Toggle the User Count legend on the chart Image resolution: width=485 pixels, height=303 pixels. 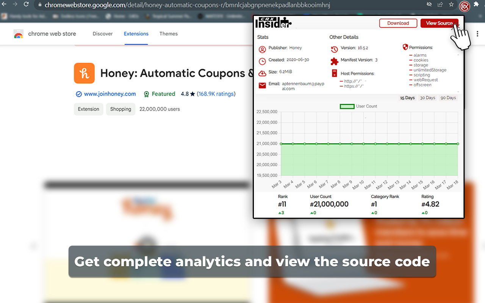(358, 106)
